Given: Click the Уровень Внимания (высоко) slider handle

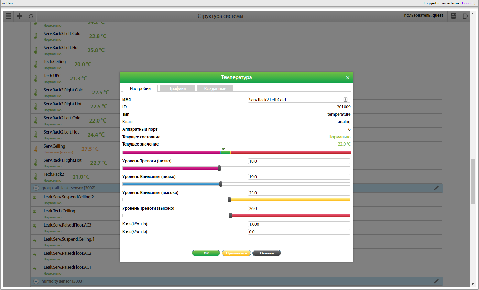Looking at the screenshot, I should pos(229,200).
